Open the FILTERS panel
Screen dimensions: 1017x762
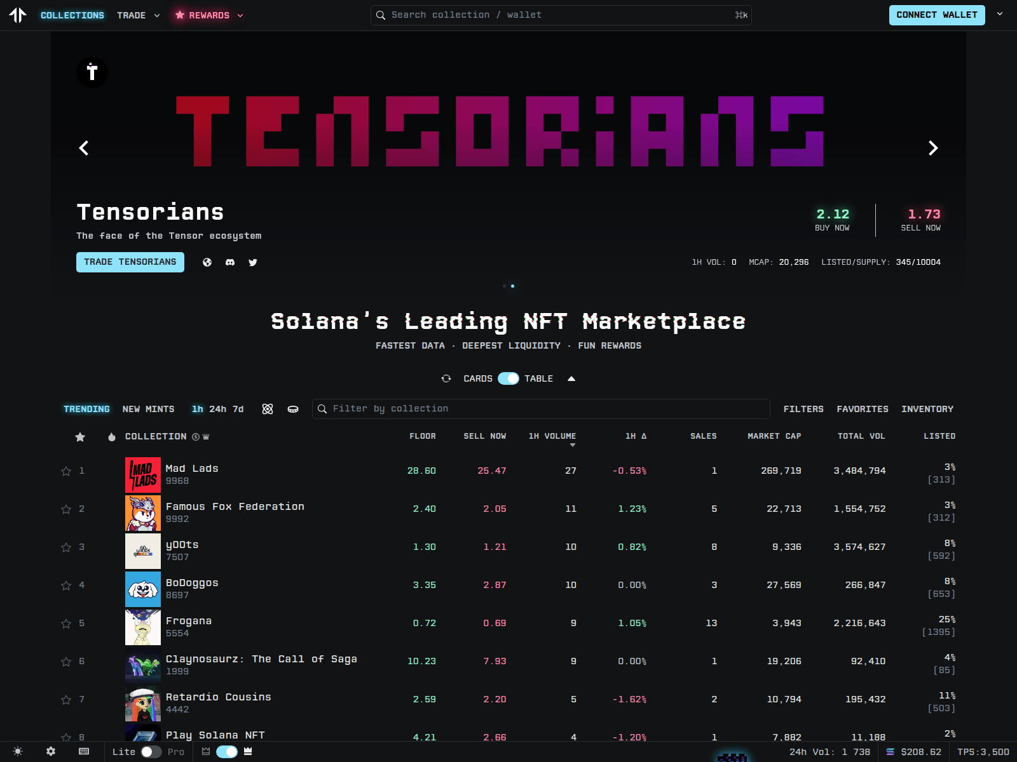pyautogui.click(x=803, y=409)
